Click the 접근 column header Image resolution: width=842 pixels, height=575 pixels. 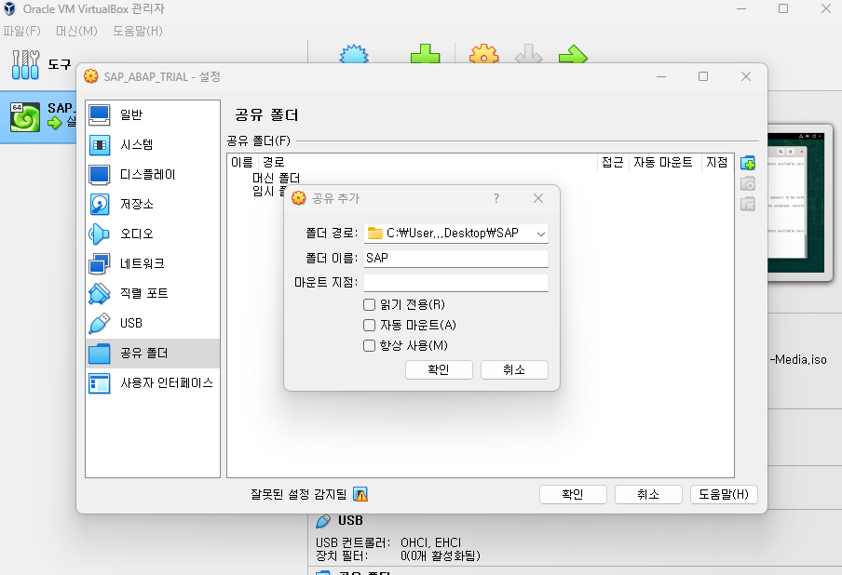[613, 162]
